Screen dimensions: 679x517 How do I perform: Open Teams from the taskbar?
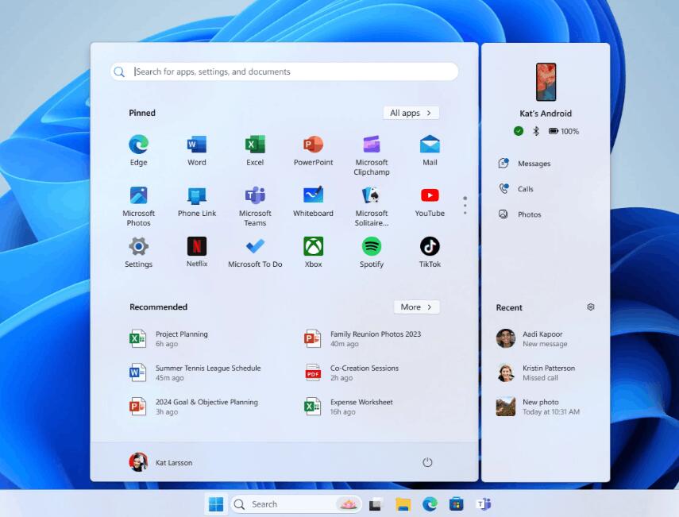pos(484,504)
